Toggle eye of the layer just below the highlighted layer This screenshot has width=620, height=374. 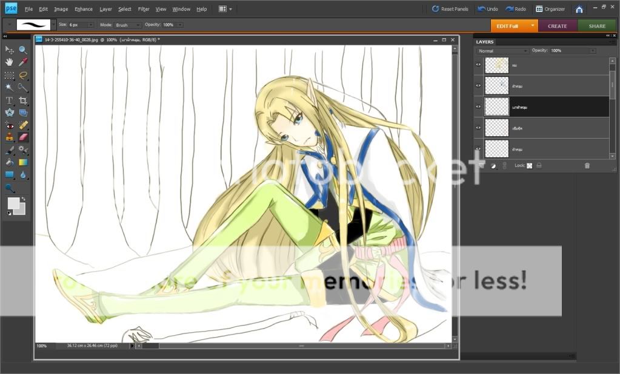pyautogui.click(x=478, y=128)
